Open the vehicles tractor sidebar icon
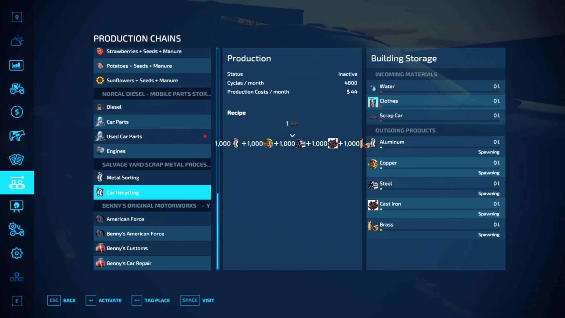The width and height of the screenshot is (565, 318). coord(17,89)
